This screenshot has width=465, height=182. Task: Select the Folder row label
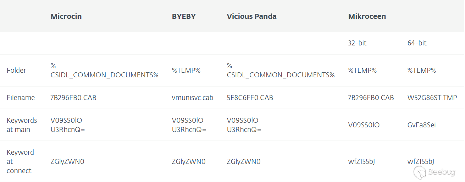pos(16,70)
